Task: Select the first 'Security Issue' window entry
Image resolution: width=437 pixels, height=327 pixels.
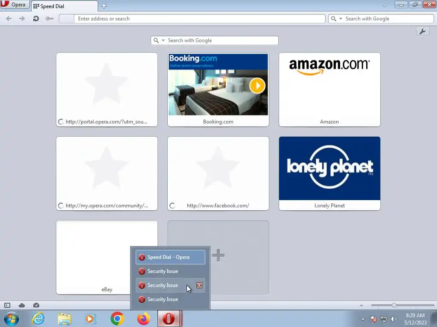Action: point(170,271)
